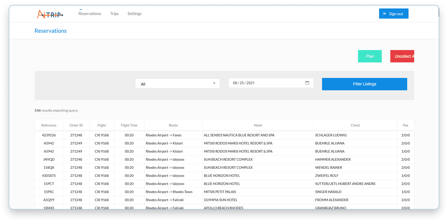Click the Hotel column header
This screenshot has width=448, height=222.
pos(258,125)
